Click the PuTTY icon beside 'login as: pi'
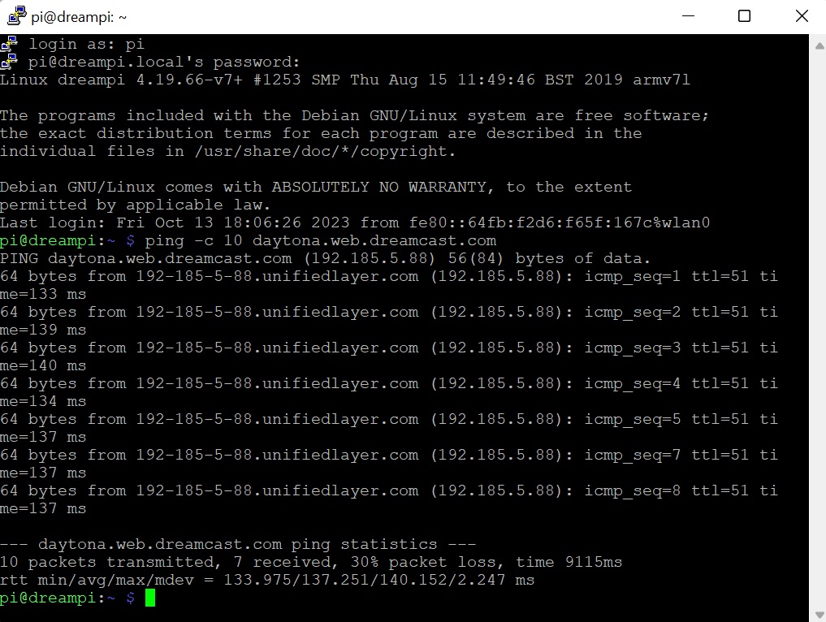Viewport: 826px width, 622px height. click(9, 44)
